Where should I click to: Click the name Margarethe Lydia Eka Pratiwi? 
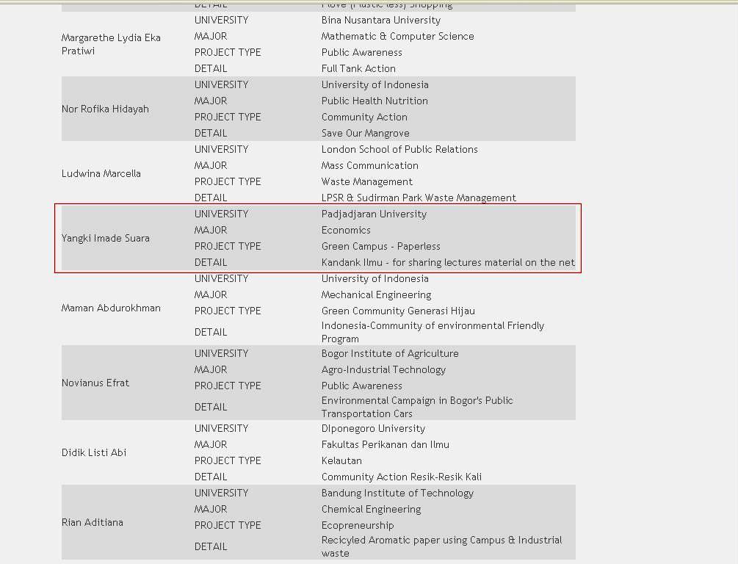click(x=110, y=44)
